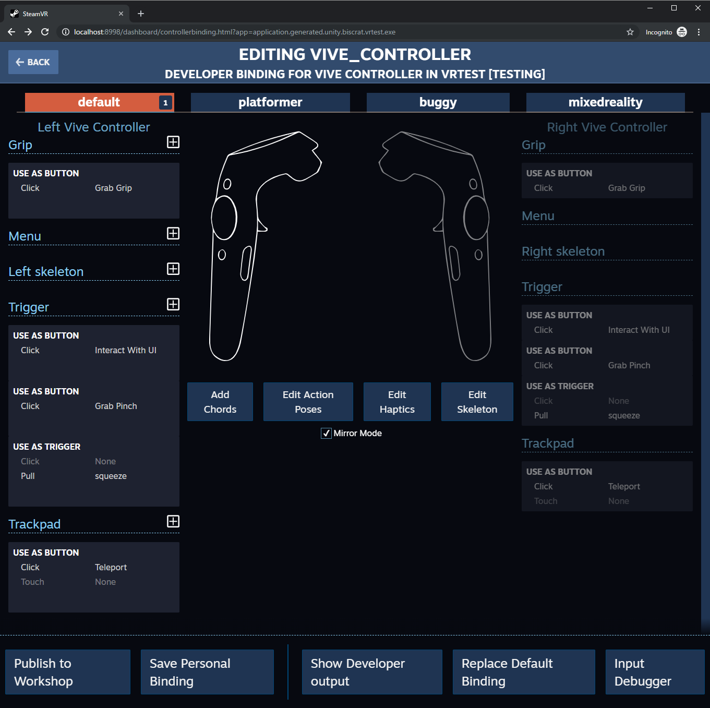Expand the Trackpad section on the left
Viewport: 710px width, 708px height.
pos(173,522)
